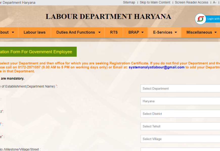Go to the RTS menu item
220x151 pixels.
[x=114, y=32]
